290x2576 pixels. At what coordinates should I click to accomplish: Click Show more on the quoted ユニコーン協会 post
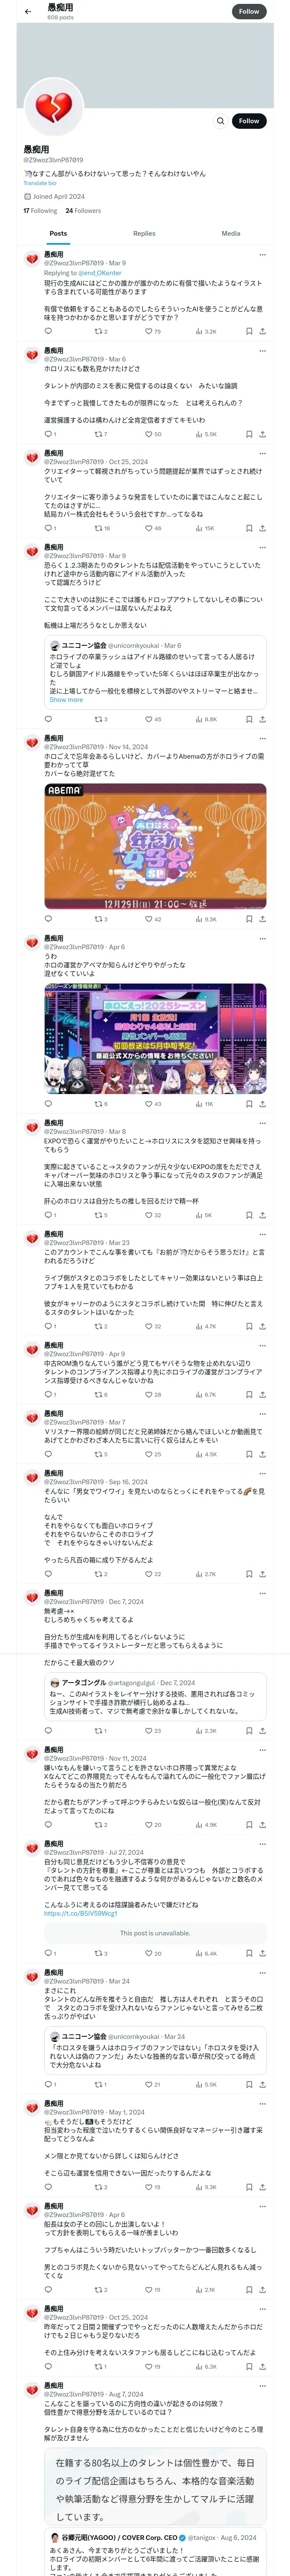pos(66,700)
